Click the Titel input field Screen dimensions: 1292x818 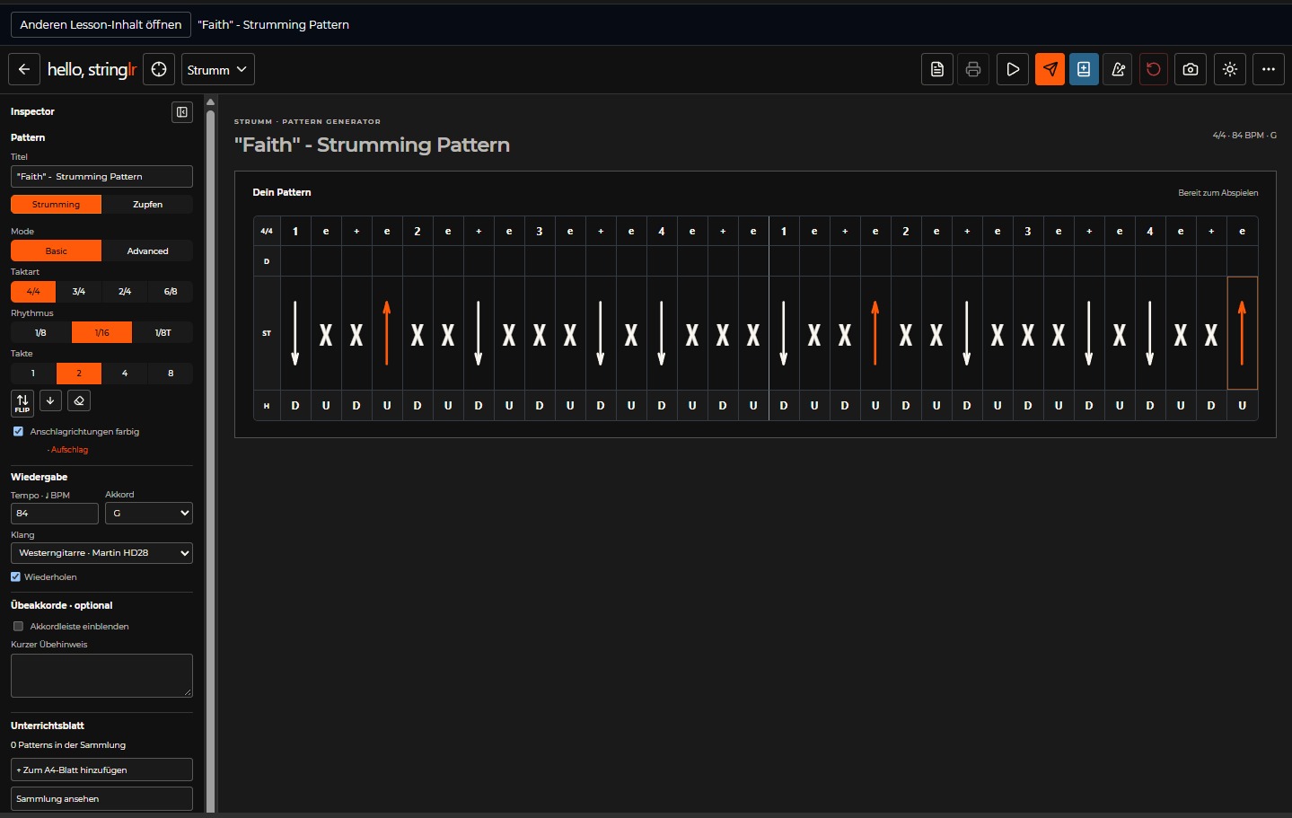coord(101,176)
